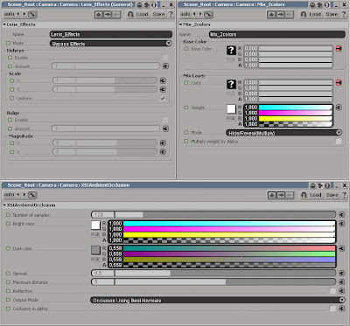This screenshot has height=326, width=350.
Task: Enable the Occlusion in alpha checkbox
Action: click(332, 309)
